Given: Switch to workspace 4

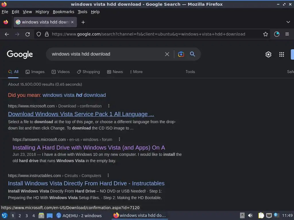Looking at the screenshot, I should point(34,216).
